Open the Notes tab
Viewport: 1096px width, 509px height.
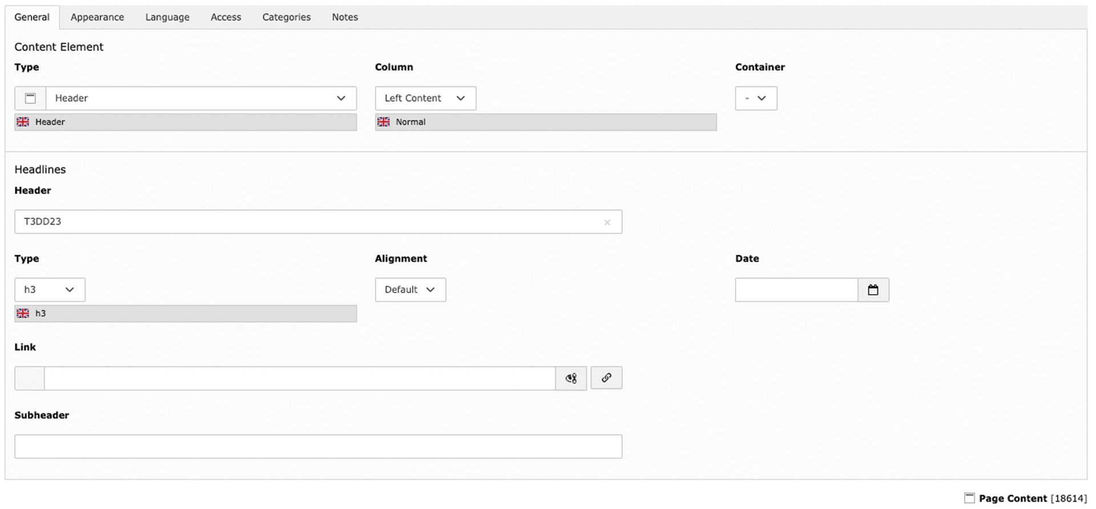[x=345, y=17]
